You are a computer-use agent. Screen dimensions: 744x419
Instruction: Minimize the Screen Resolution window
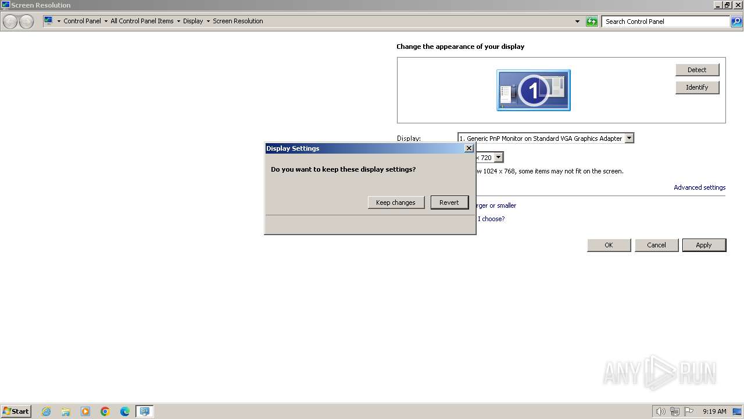(x=718, y=5)
